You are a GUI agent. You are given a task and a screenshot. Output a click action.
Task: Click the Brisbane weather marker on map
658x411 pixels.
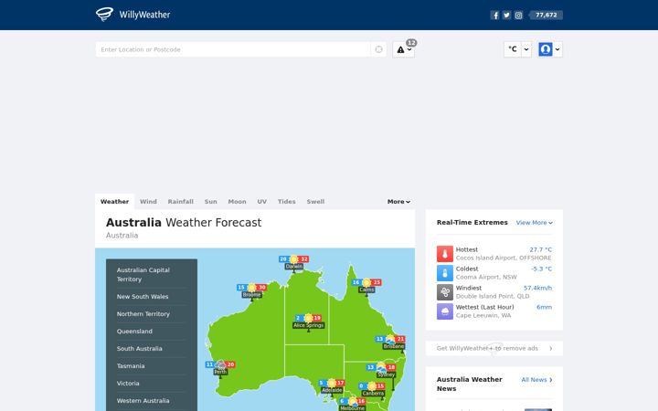click(390, 342)
